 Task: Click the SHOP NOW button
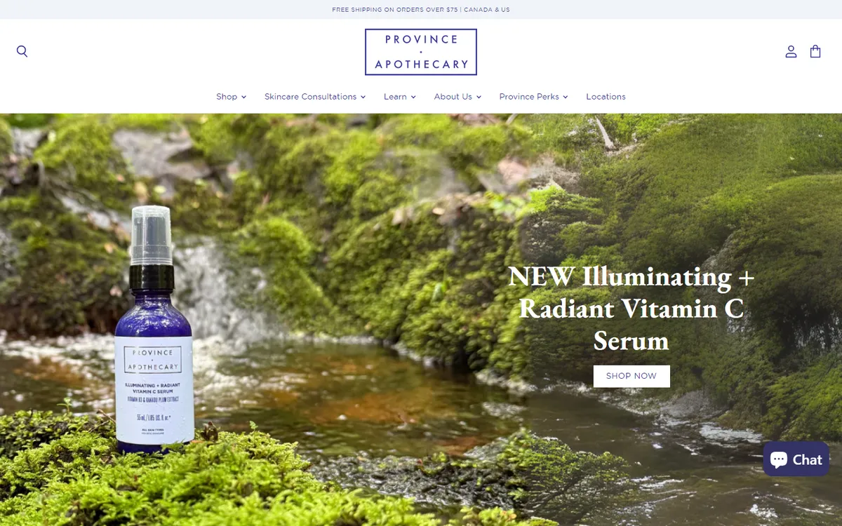coord(631,376)
